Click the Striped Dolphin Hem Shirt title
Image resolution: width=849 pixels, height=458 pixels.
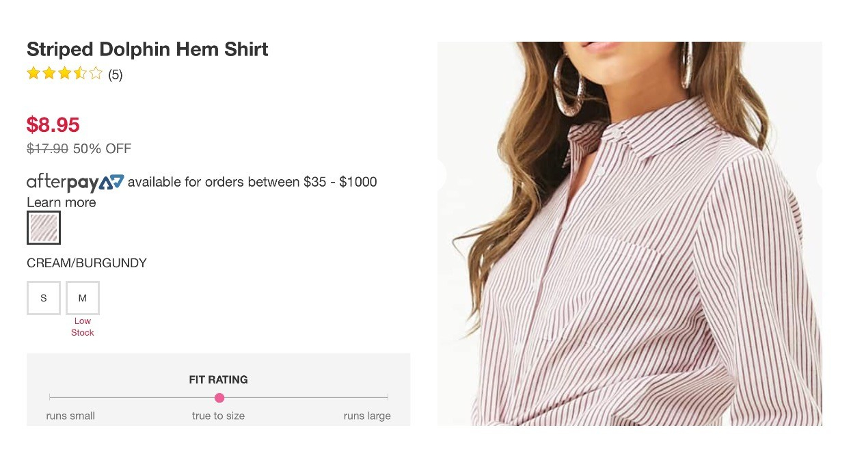click(147, 49)
